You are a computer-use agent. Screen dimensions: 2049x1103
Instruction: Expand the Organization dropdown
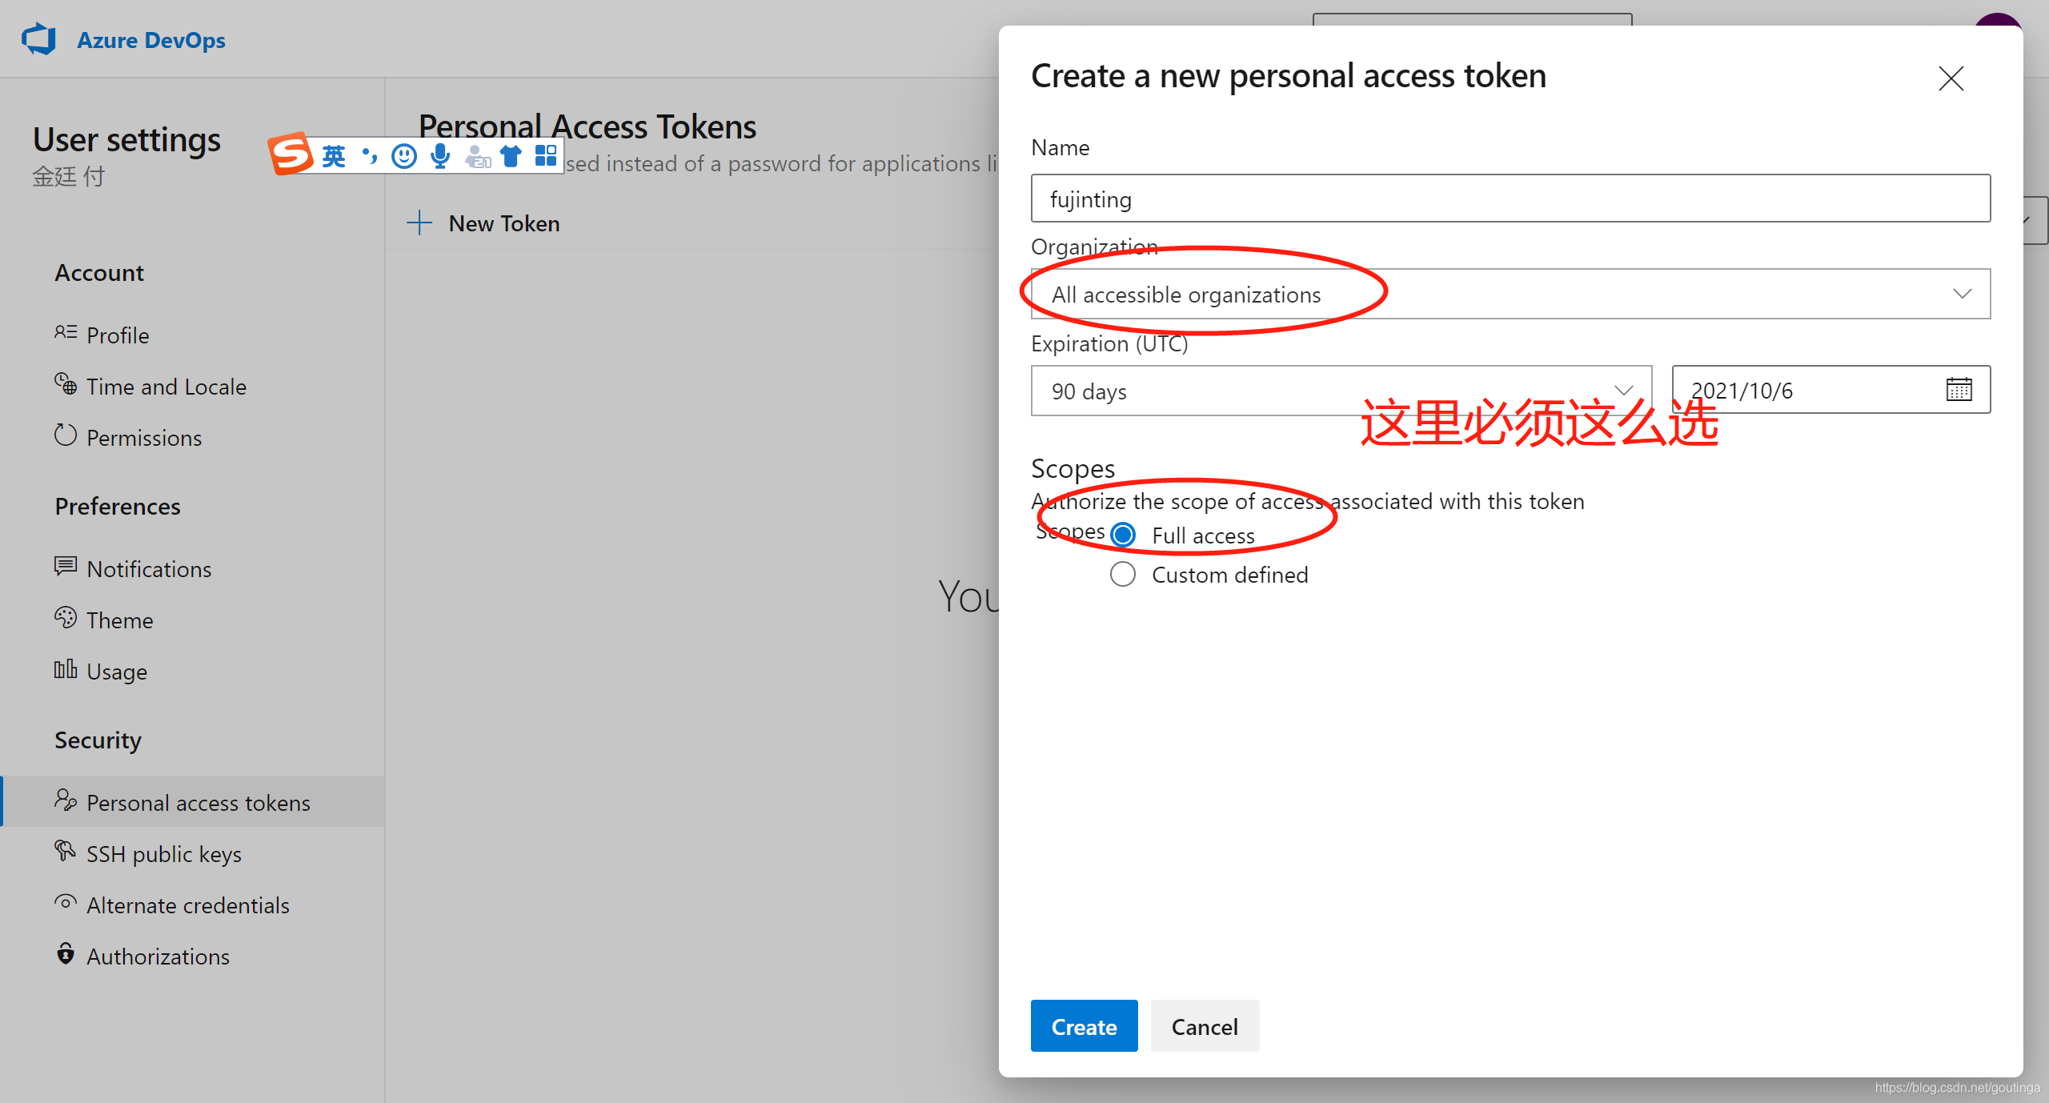1510,294
